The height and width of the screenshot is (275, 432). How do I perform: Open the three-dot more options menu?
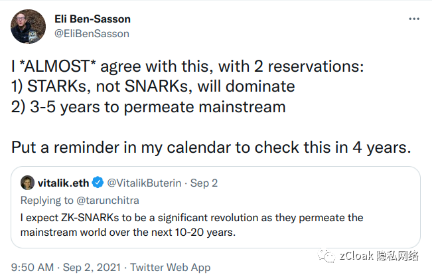tap(414, 19)
